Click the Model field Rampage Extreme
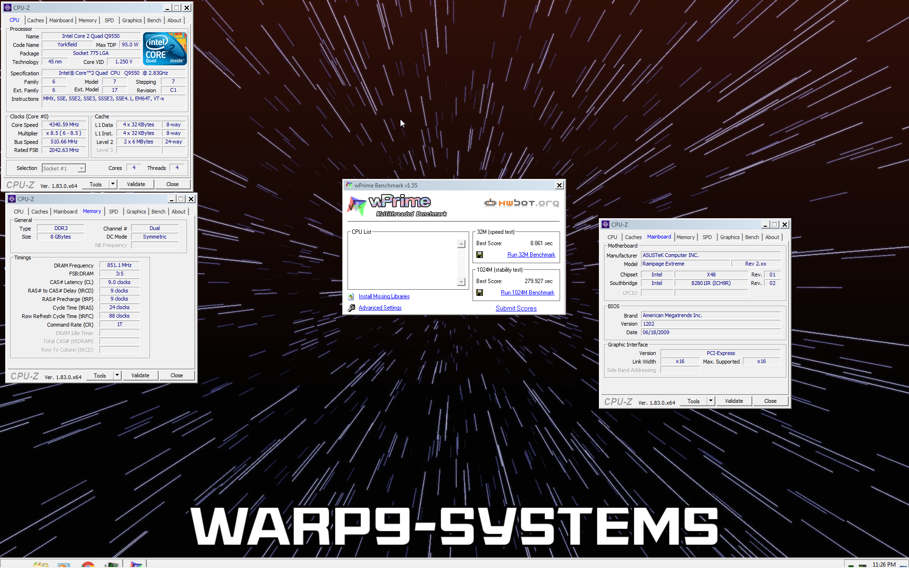 coord(686,264)
